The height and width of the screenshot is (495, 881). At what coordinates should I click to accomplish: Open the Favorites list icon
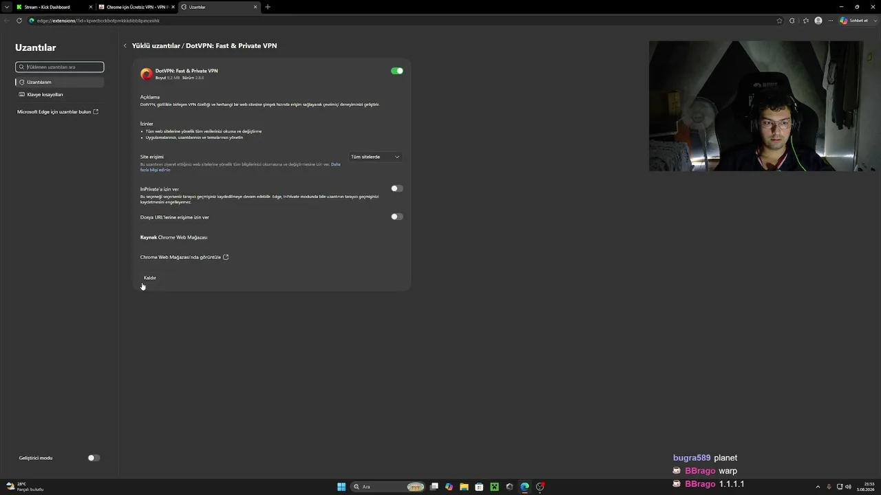point(805,21)
